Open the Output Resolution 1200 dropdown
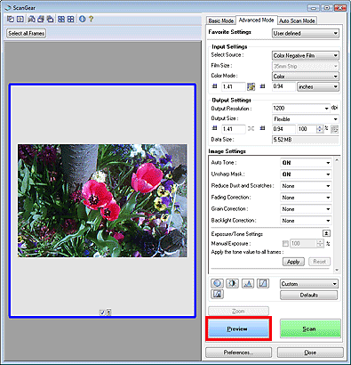This screenshot has width=351, height=365. pyautogui.click(x=300, y=109)
